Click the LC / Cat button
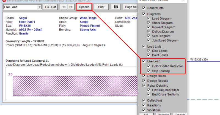 click(x=50, y=7)
